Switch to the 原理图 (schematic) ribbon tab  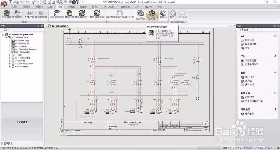point(71,7)
